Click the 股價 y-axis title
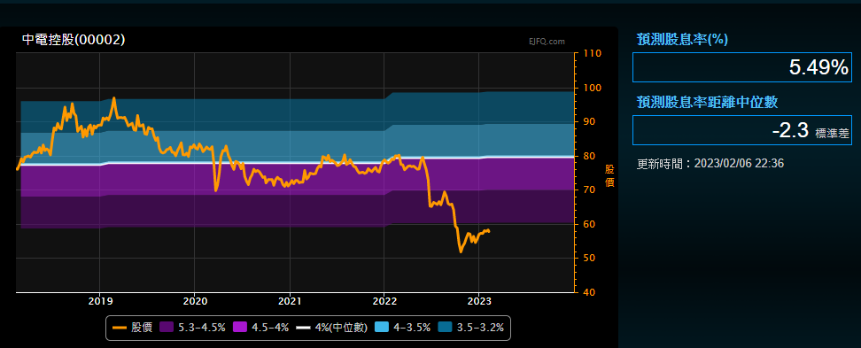Viewport: 861px width, 348px height. click(609, 175)
